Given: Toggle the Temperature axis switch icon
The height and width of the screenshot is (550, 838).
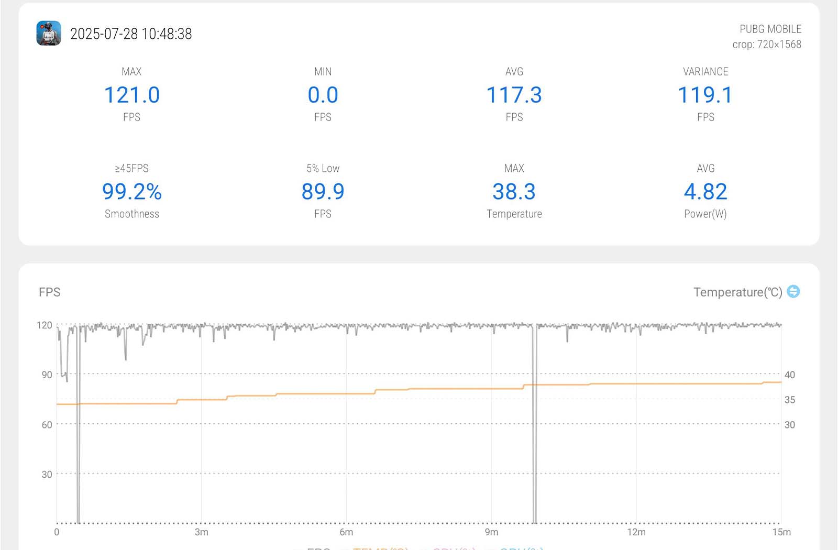Looking at the screenshot, I should pos(793,291).
